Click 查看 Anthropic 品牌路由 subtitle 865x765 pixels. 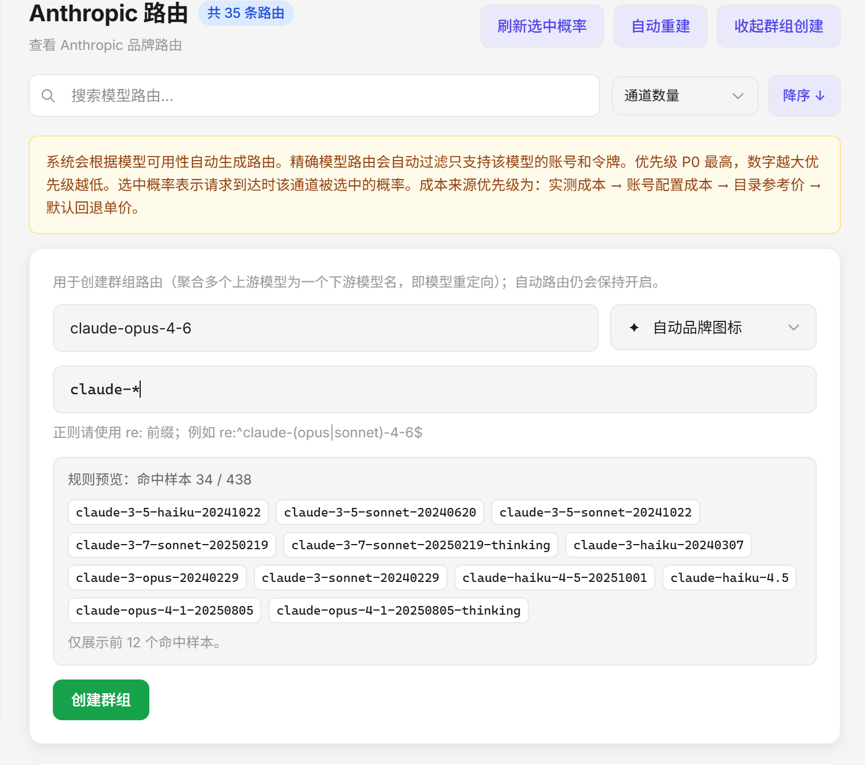pos(106,45)
